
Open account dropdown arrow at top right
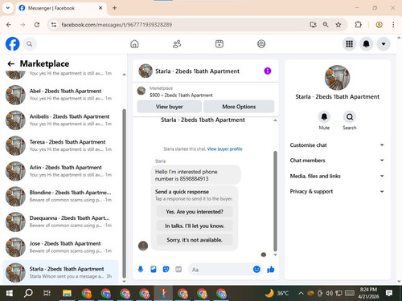point(384,44)
